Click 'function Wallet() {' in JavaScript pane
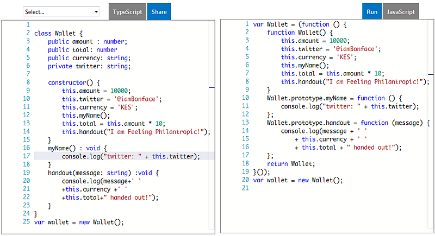435x236 pixels. [300, 33]
